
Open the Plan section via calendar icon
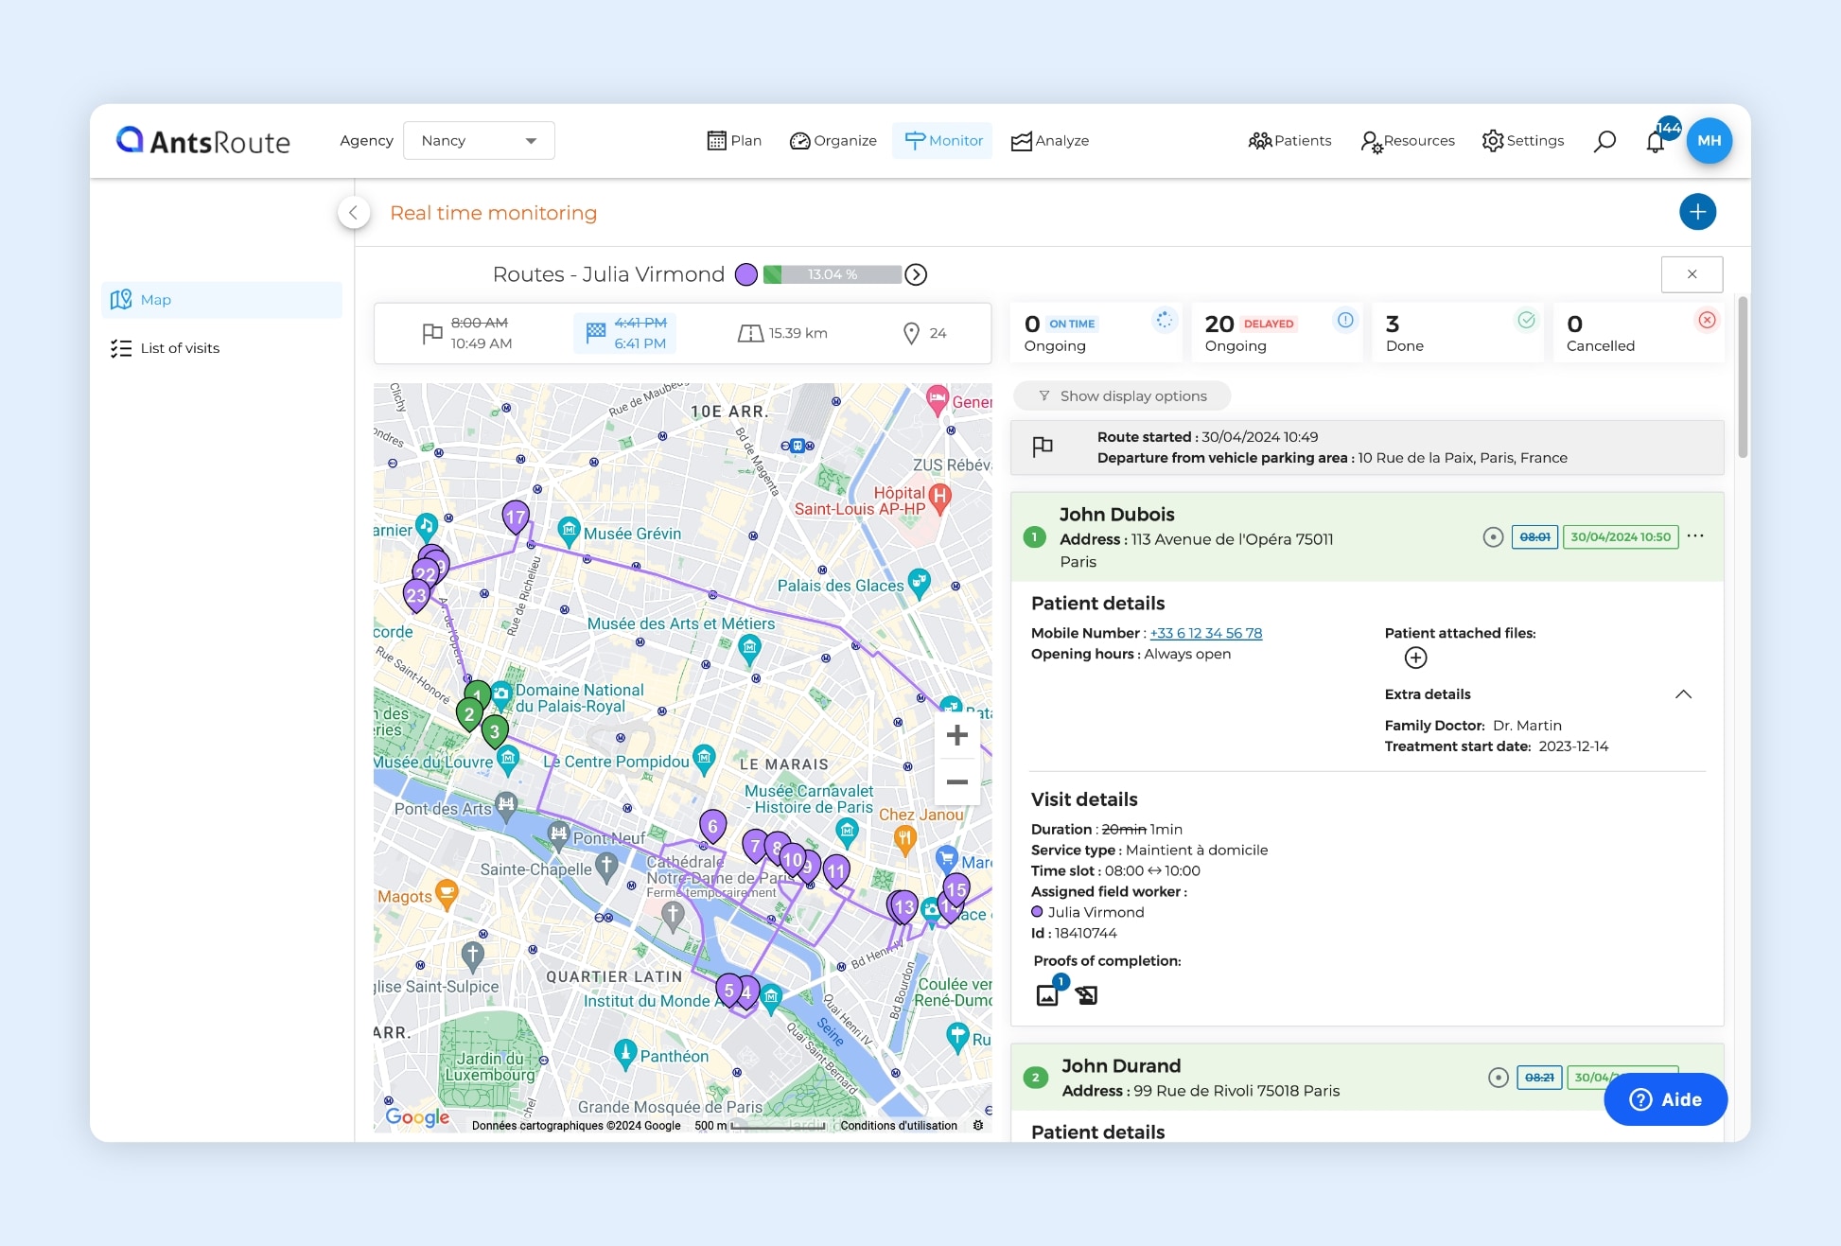[716, 140]
